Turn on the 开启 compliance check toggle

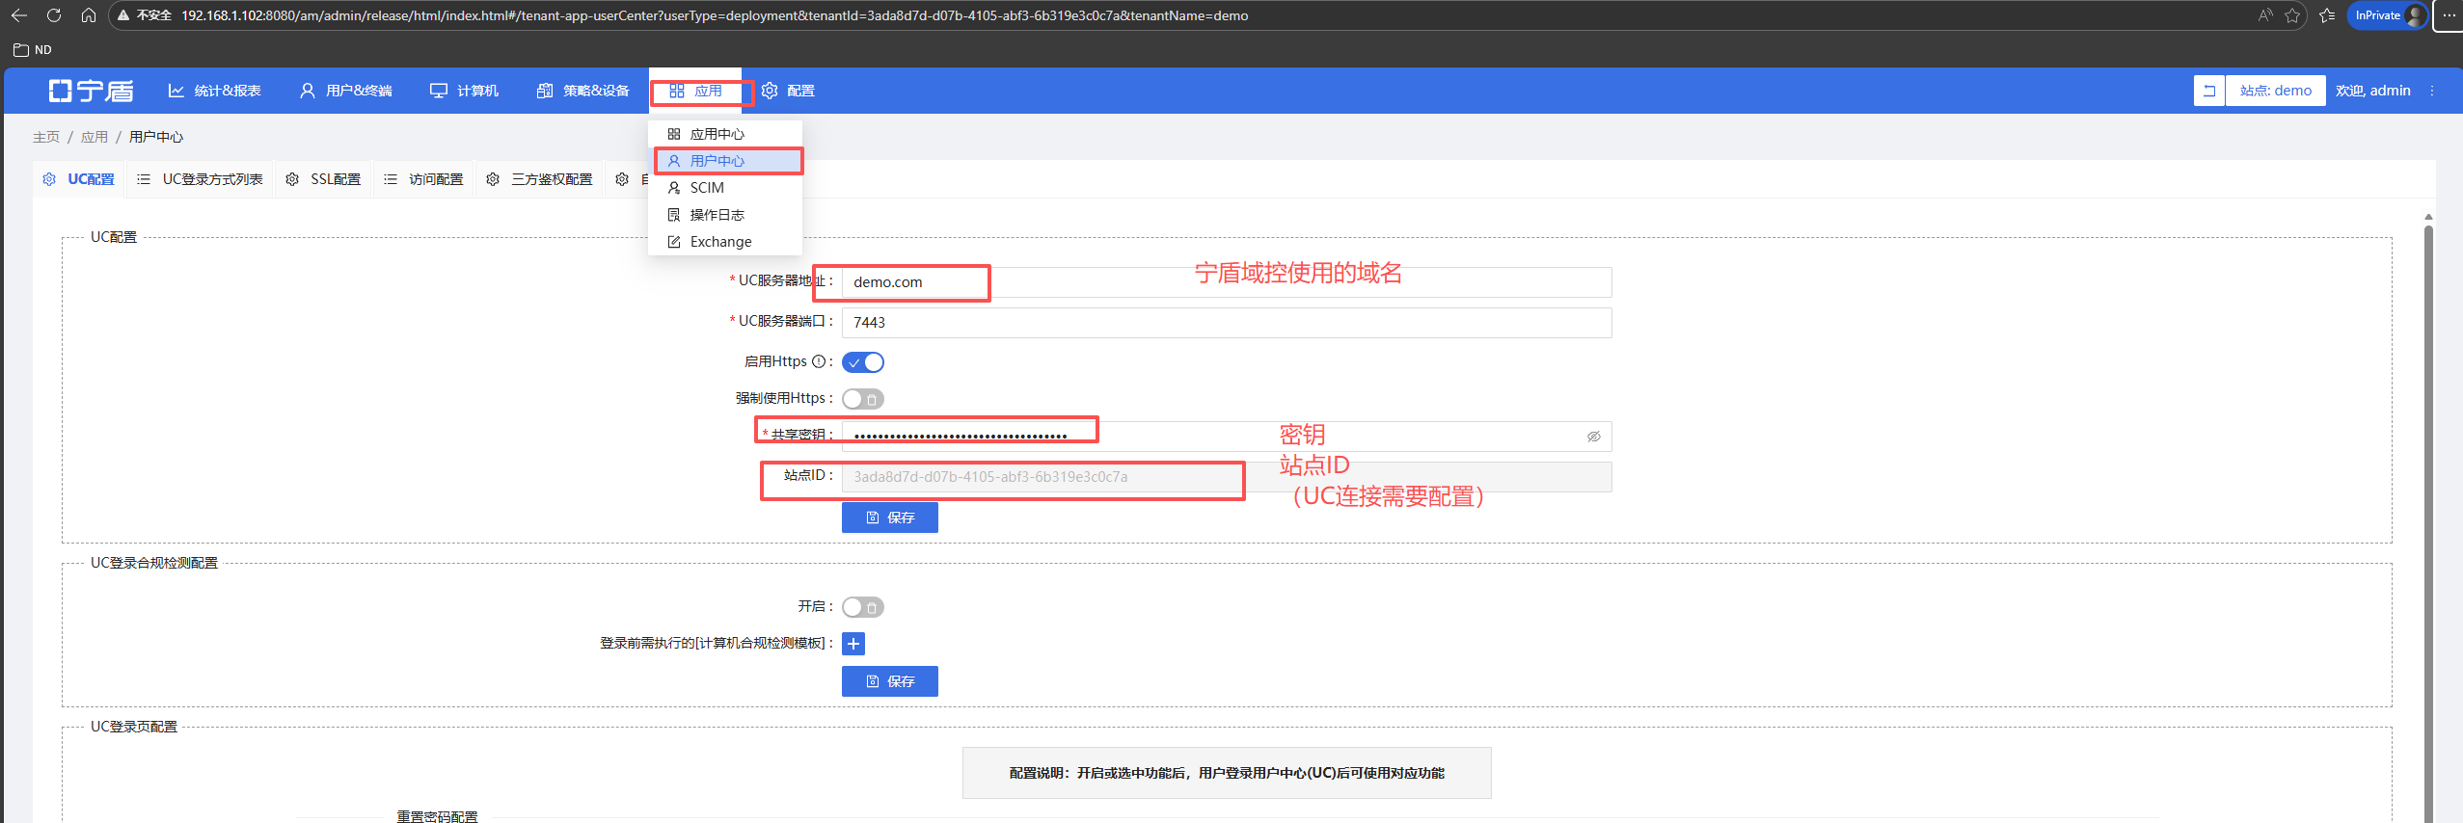click(862, 607)
